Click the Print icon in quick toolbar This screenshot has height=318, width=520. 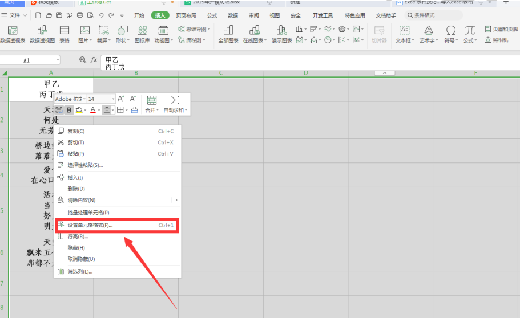click(x=80, y=15)
